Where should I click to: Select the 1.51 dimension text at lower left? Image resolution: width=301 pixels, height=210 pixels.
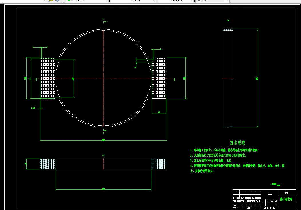(33, 108)
